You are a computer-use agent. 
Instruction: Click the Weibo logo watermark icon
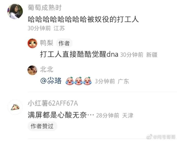(x=150, y=137)
